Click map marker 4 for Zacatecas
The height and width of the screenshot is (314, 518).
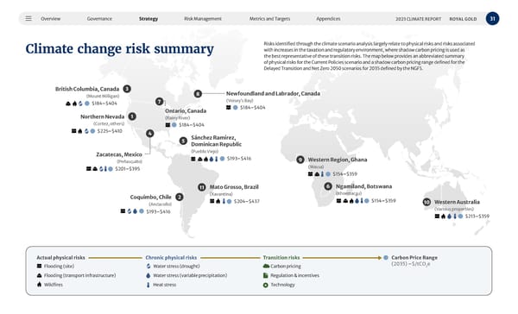[150, 134]
